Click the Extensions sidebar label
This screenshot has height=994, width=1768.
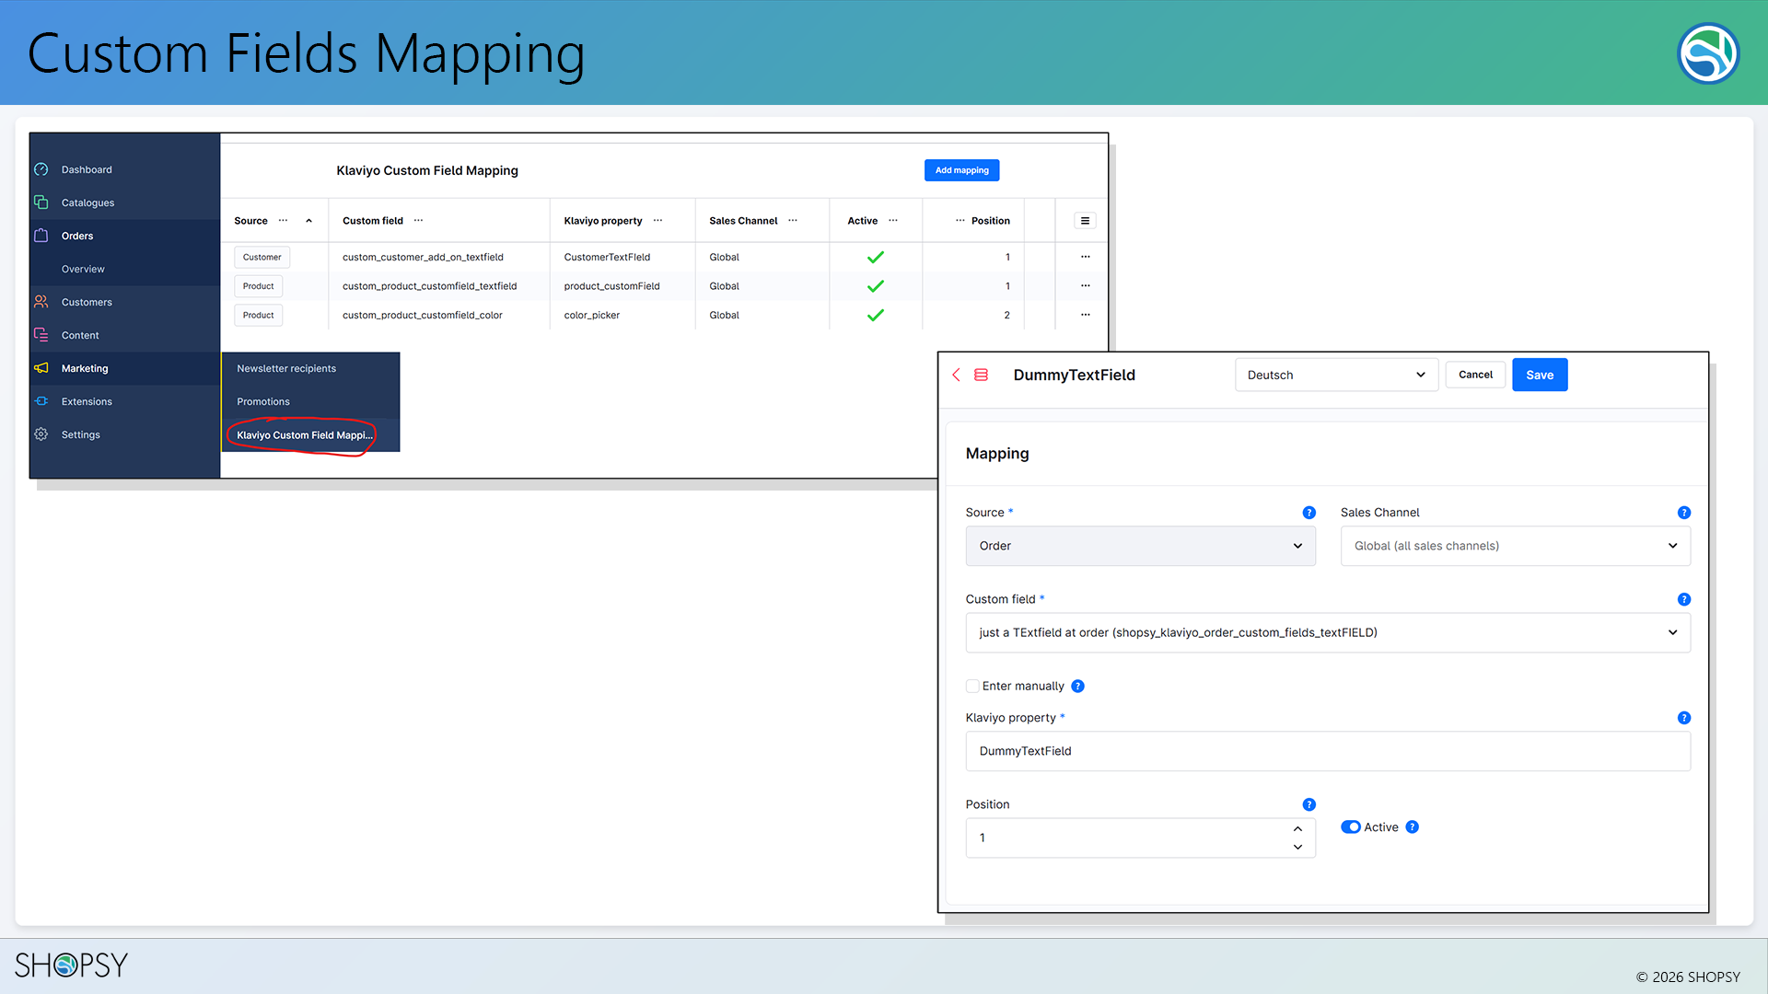[87, 401]
